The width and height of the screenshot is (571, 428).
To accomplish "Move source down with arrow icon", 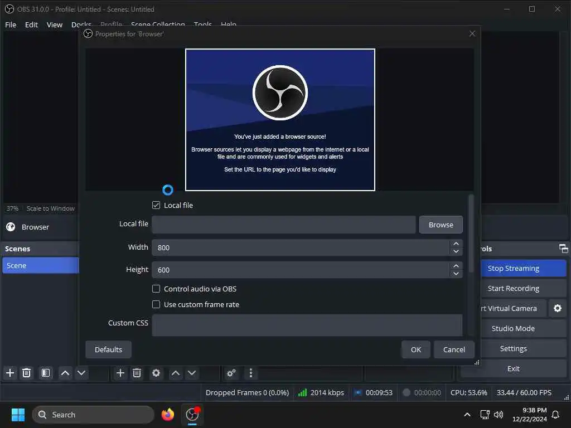I will point(192,373).
